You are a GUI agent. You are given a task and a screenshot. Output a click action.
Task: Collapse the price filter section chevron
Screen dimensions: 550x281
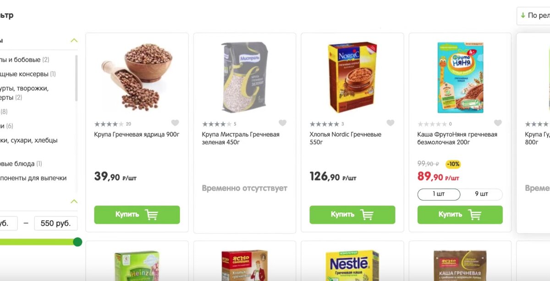click(74, 201)
